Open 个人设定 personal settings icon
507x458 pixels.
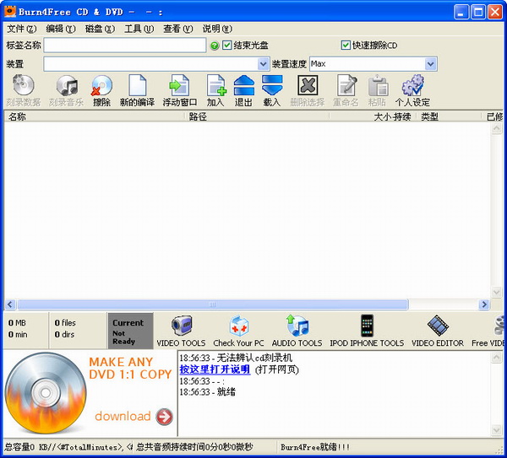click(x=413, y=85)
